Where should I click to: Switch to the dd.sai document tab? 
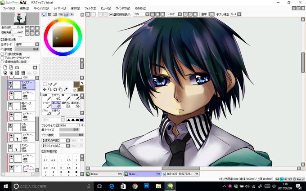click(104, 173)
